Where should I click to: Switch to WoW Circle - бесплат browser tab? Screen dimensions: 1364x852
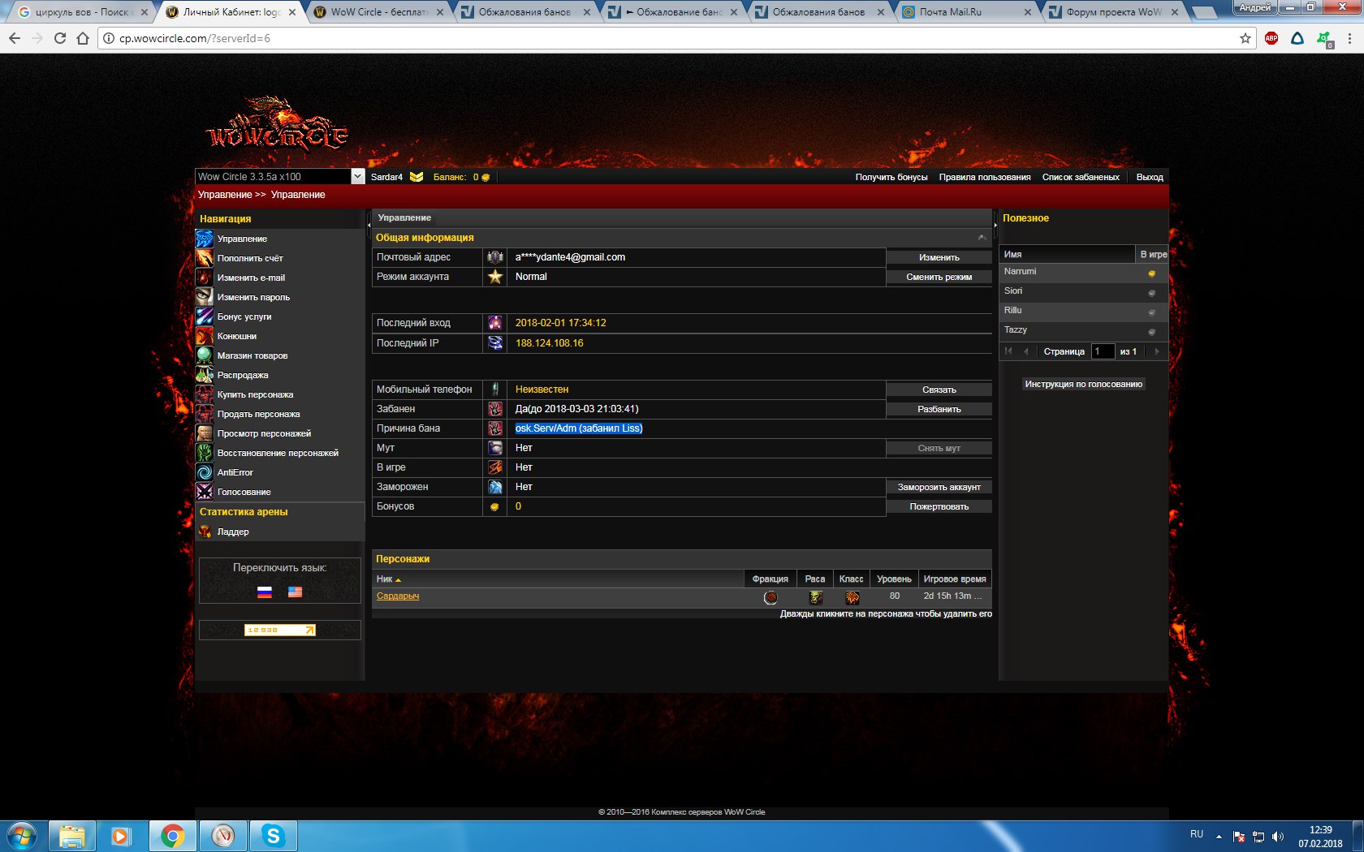pyautogui.click(x=378, y=12)
